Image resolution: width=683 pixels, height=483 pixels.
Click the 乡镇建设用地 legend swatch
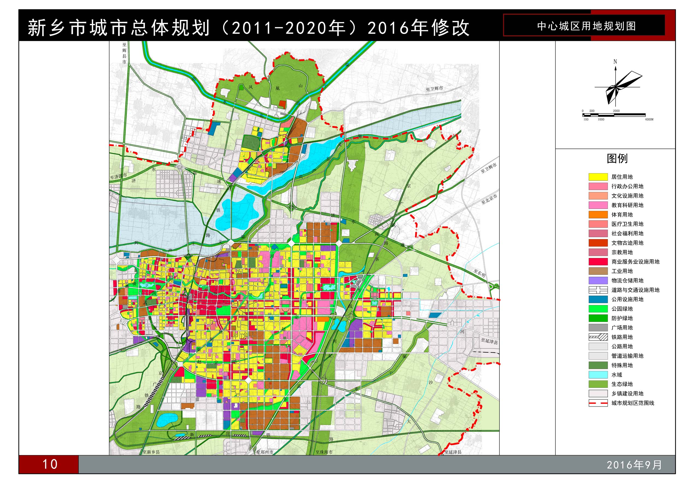[598, 393]
